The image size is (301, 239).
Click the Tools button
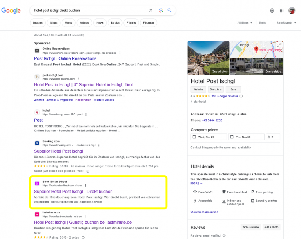tap(262, 23)
